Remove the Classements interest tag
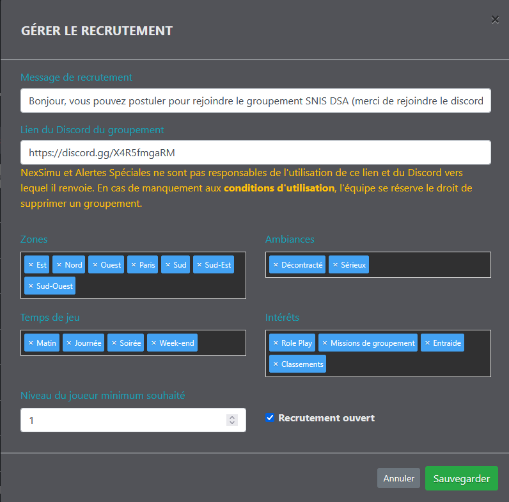The height and width of the screenshot is (502, 509). (x=276, y=364)
